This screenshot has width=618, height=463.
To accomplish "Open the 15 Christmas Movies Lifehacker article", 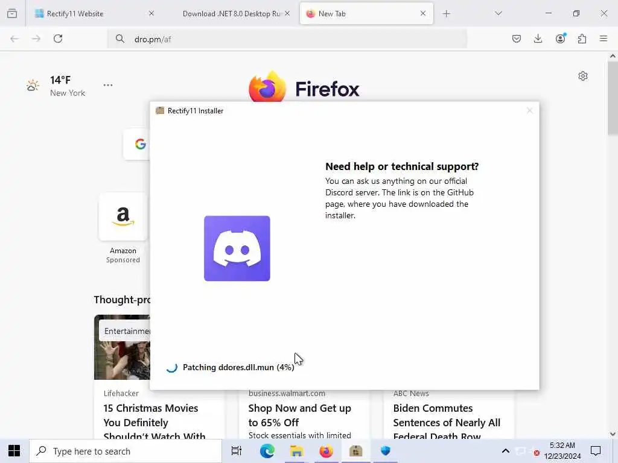I will tap(154, 422).
